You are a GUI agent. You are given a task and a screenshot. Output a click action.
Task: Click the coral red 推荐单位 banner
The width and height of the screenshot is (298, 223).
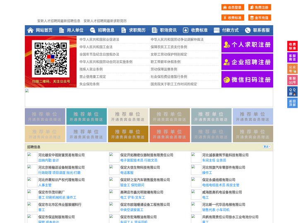pos(170,134)
